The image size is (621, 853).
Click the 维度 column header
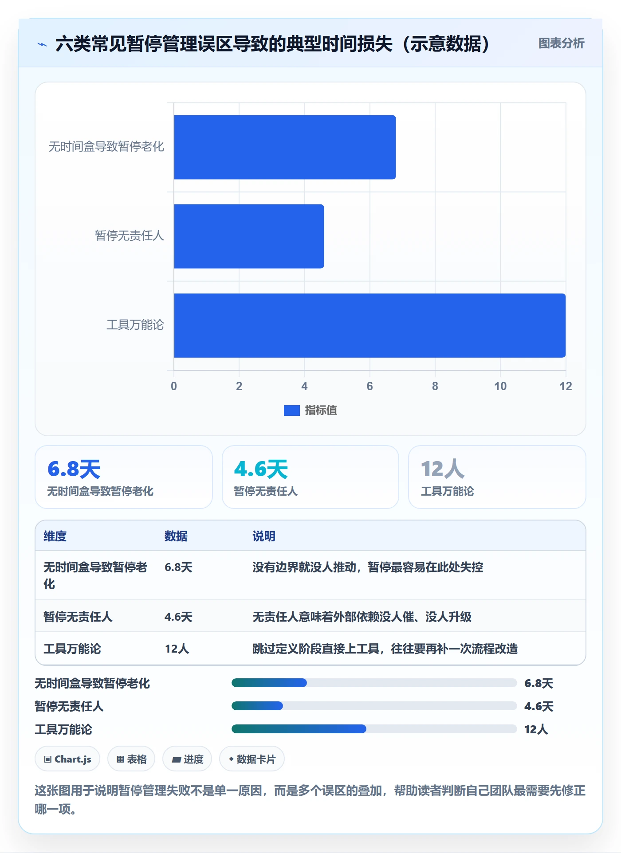tap(55, 536)
